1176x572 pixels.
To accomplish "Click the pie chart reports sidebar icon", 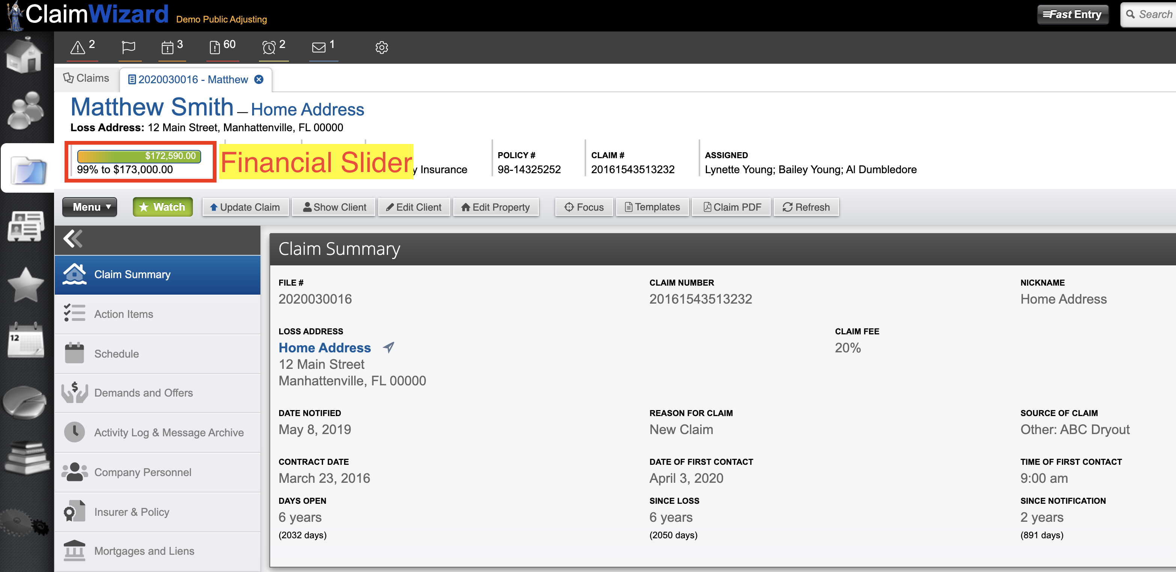I will click(25, 401).
